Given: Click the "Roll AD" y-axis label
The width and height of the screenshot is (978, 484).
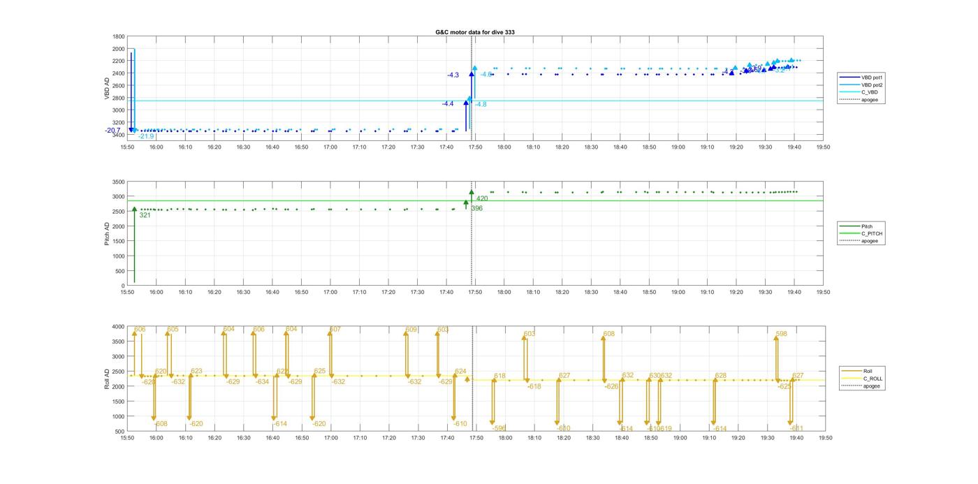Looking at the screenshot, I should [x=107, y=378].
